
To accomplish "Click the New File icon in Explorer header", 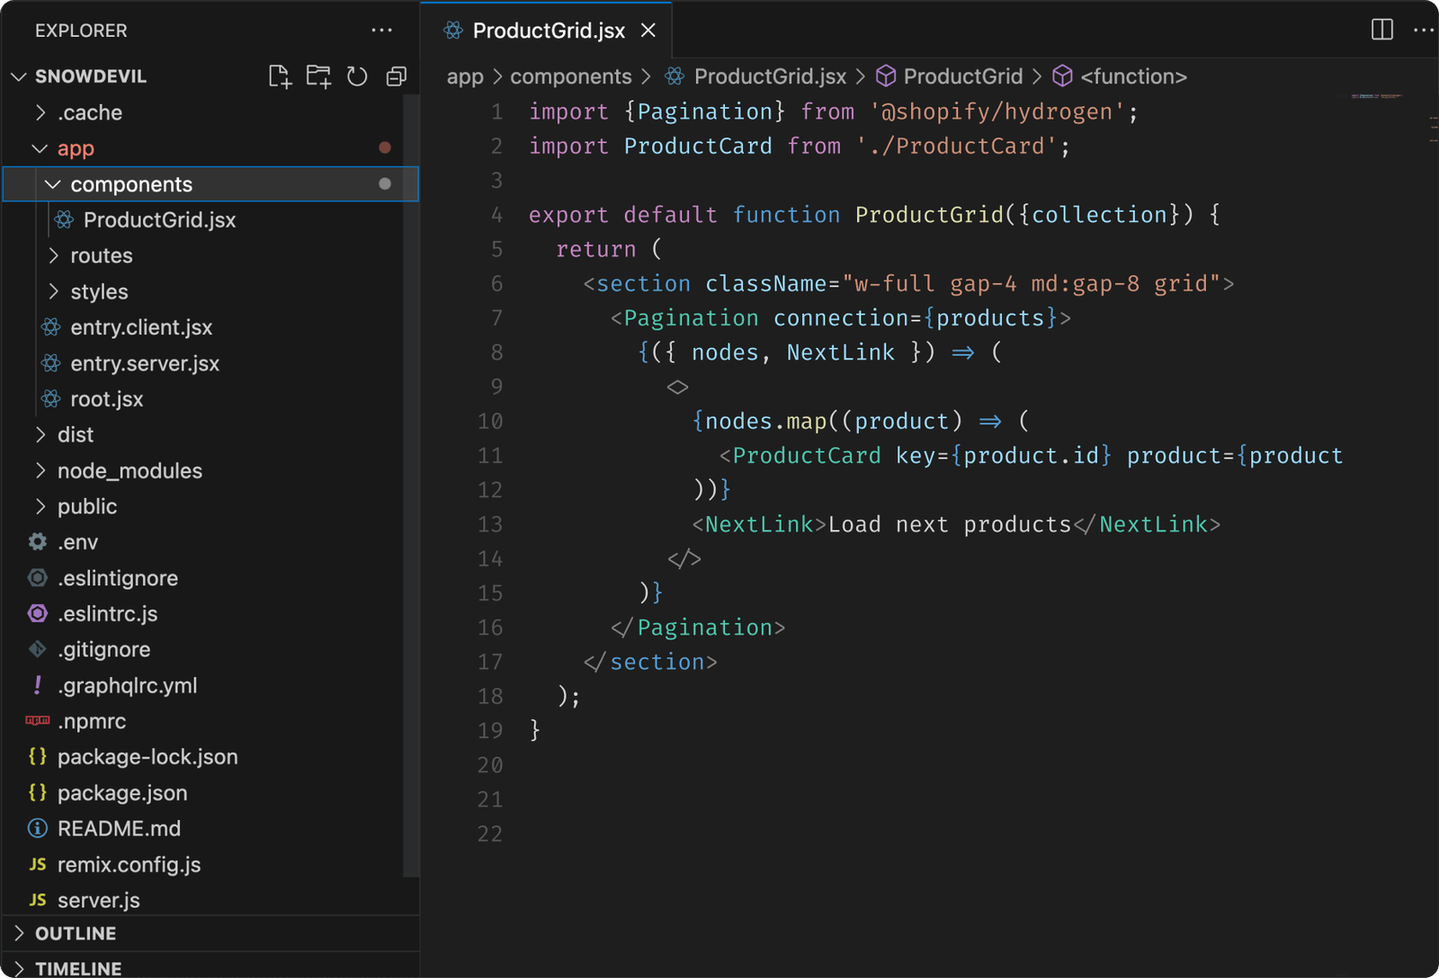I will click(x=280, y=76).
